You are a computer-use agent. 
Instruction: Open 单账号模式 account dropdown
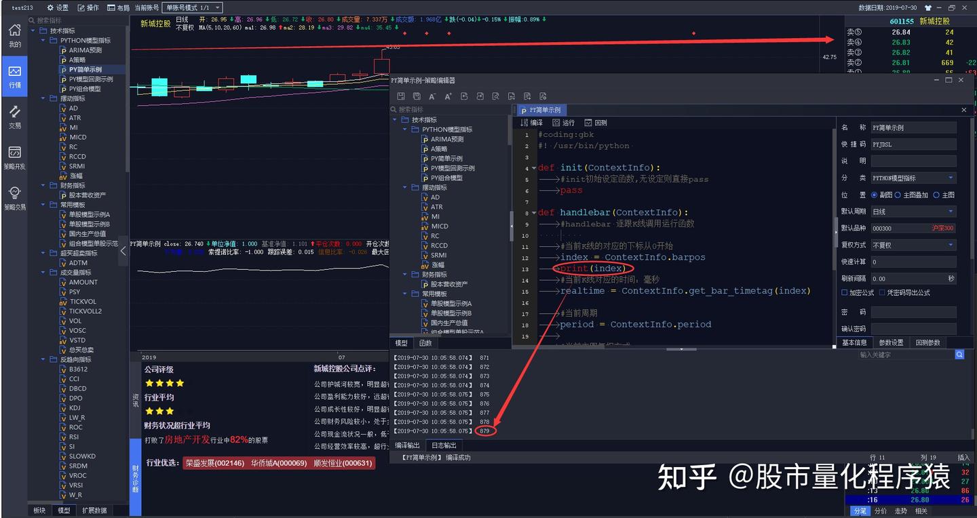[x=192, y=7]
